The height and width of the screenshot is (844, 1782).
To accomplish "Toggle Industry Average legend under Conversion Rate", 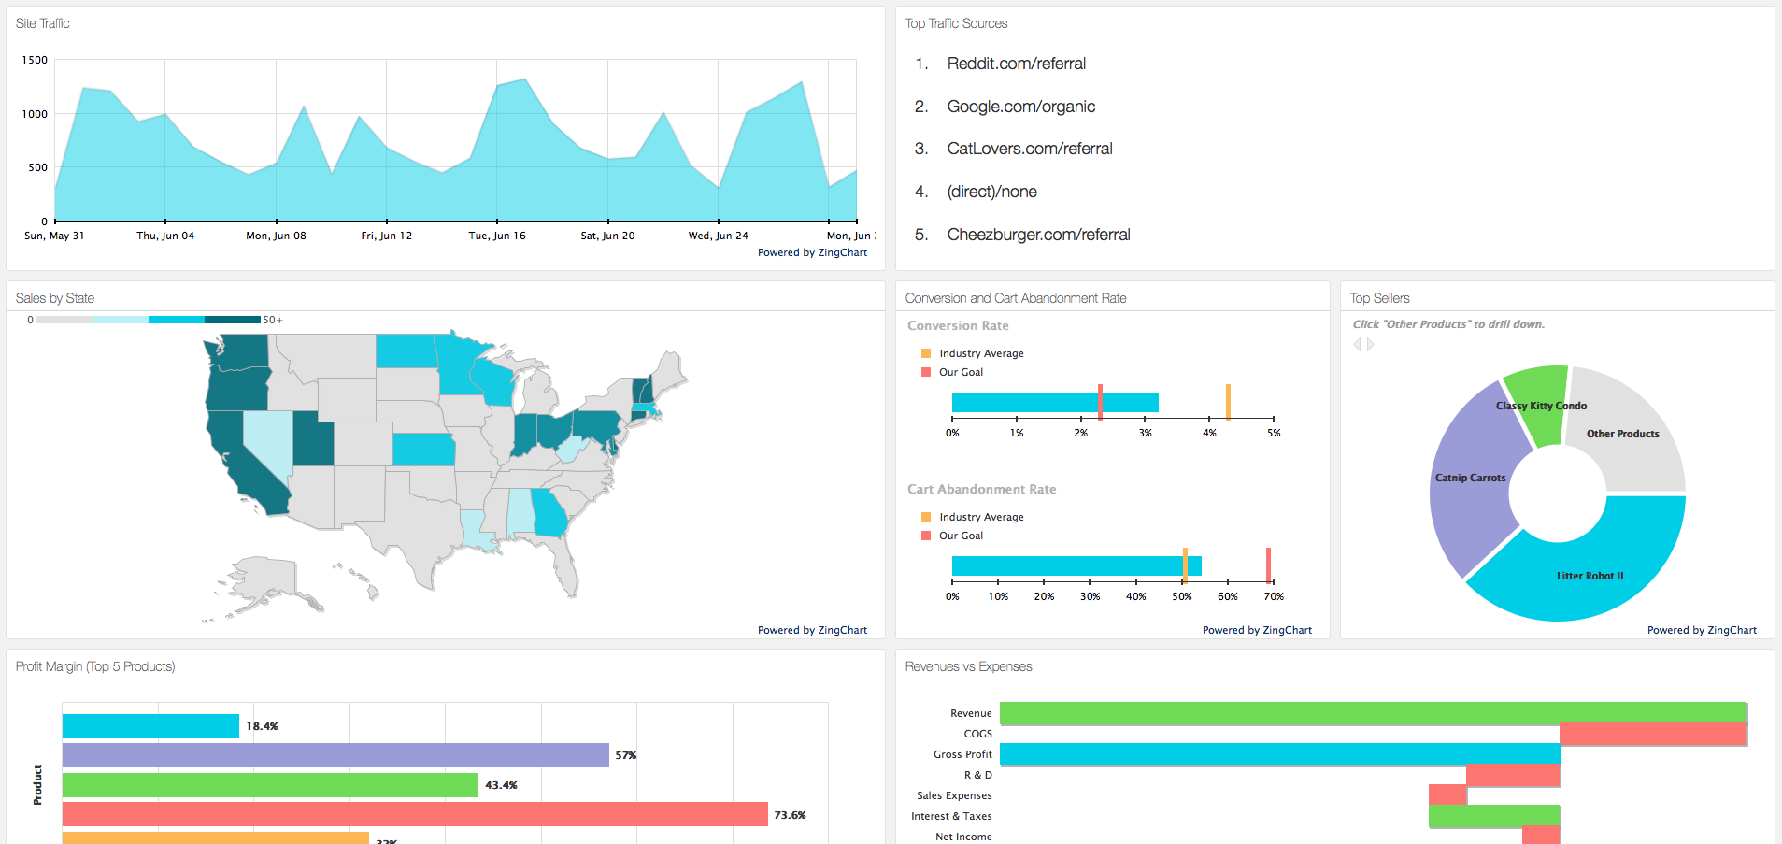I will [x=972, y=353].
